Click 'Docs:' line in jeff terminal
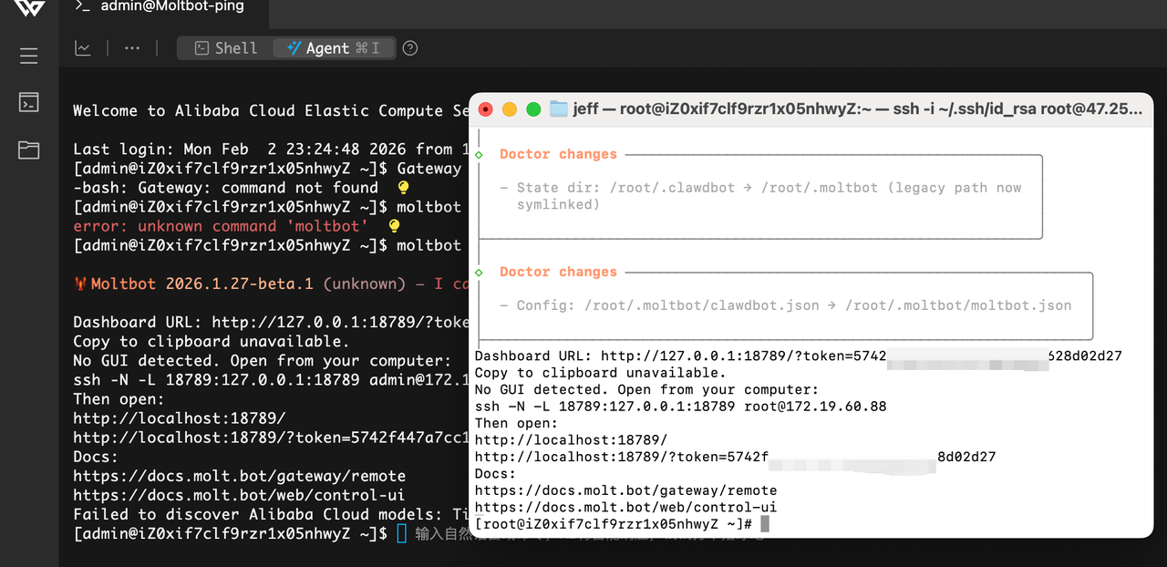Screen dimensions: 1167x567 coord(495,473)
